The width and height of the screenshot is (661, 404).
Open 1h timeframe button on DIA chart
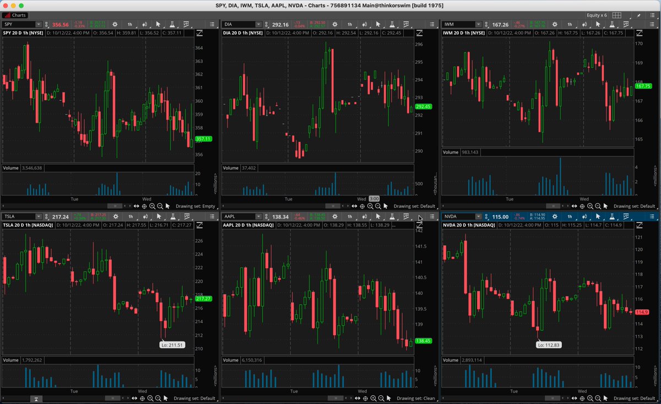(x=350, y=24)
